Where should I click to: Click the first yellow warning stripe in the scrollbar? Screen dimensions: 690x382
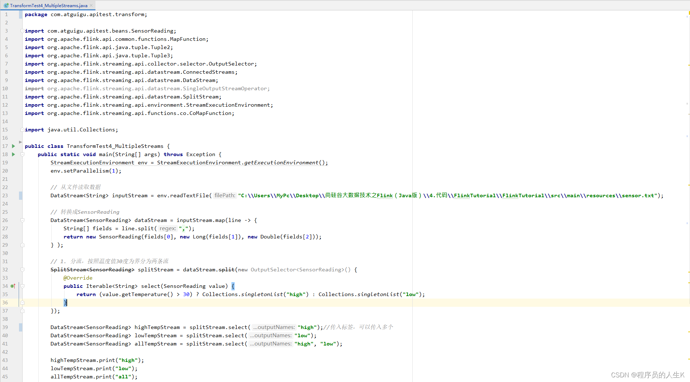coord(689,65)
